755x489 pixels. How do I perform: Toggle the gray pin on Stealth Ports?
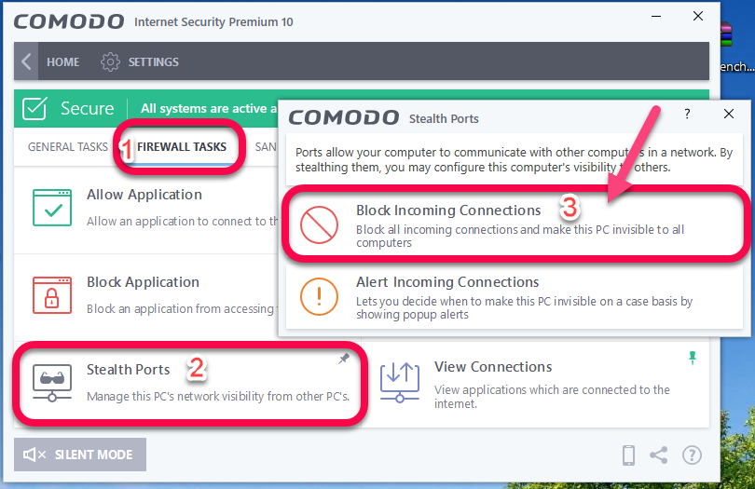point(343,359)
